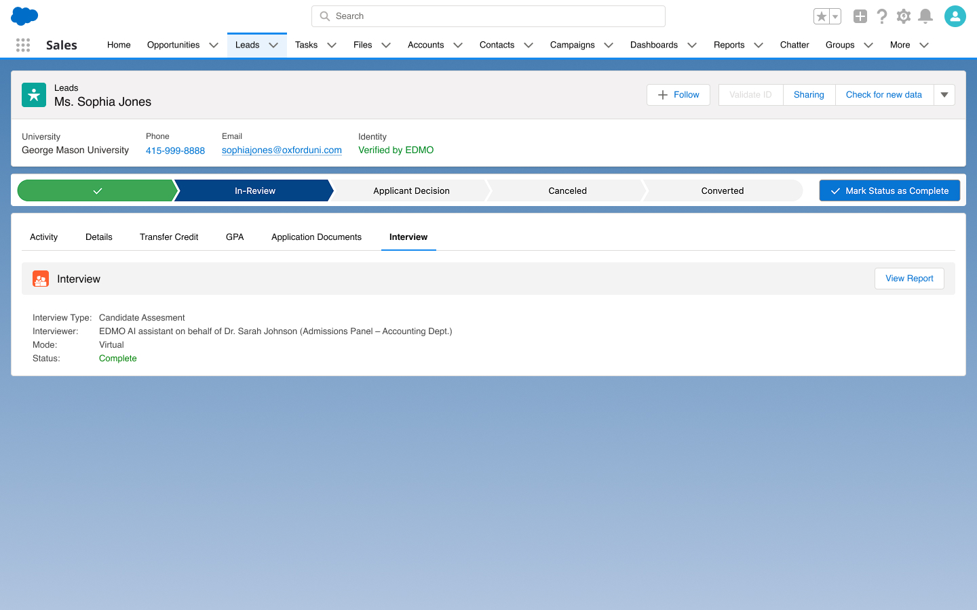Click the global actions plus icon
977x610 pixels.
(x=860, y=16)
